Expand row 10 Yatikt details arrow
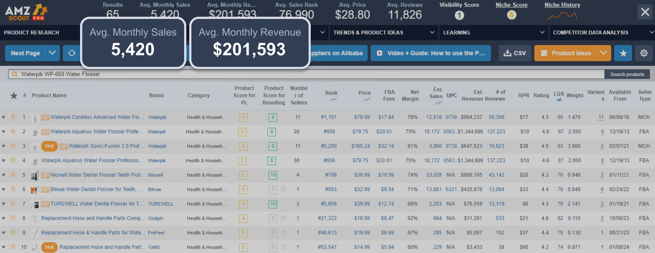Viewport: 655px width, 253px height. (4, 247)
